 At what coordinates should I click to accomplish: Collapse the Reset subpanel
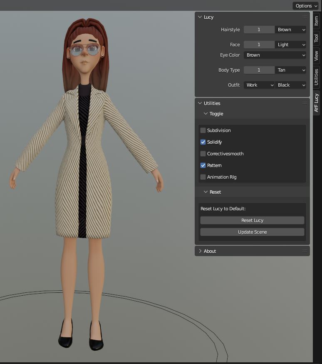click(x=206, y=192)
